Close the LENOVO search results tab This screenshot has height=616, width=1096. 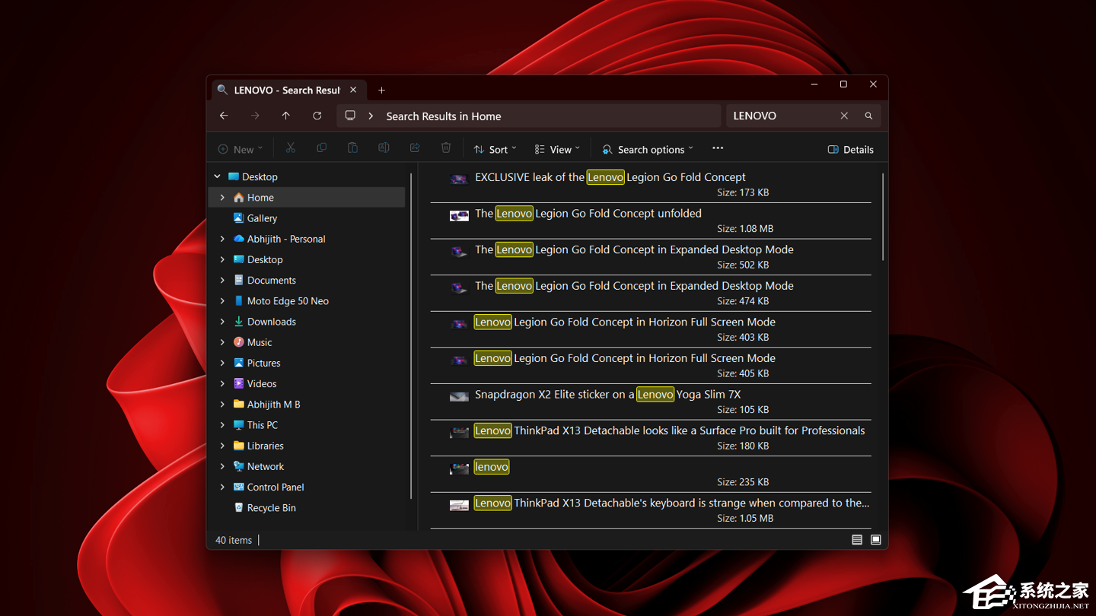point(353,90)
